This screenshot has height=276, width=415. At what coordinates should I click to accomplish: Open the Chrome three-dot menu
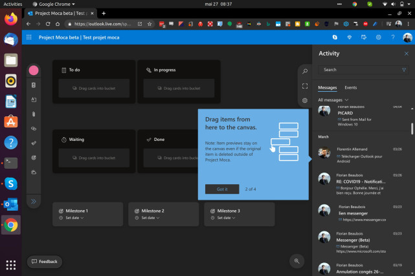click(x=409, y=24)
